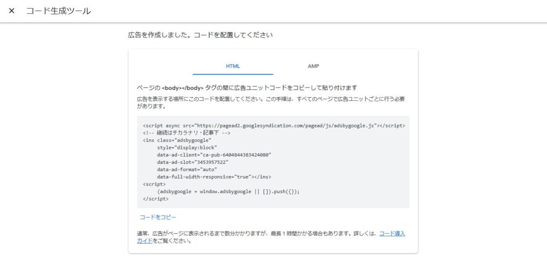Click the コードをコピー button
The height and width of the screenshot is (263, 547).
[x=158, y=217]
